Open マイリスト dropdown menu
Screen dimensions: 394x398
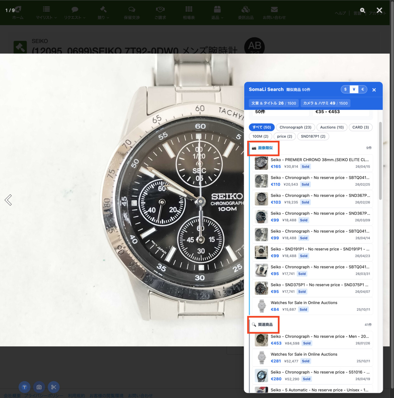click(46, 13)
